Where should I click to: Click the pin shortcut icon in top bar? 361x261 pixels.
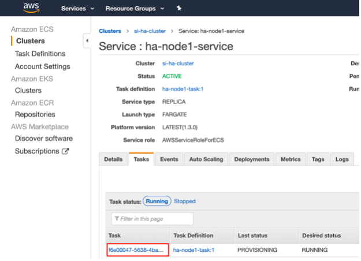click(179, 8)
